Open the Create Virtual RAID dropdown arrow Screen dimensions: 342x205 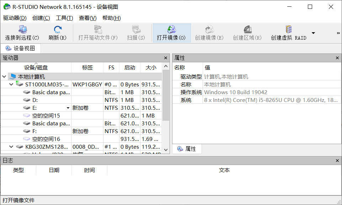[313, 33]
